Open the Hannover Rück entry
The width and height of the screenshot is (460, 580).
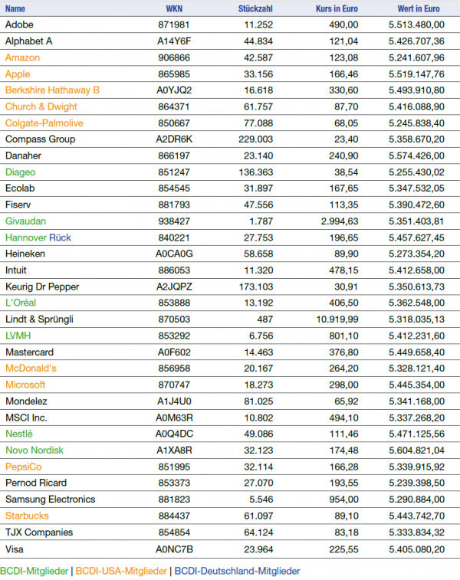tap(38, 238)
